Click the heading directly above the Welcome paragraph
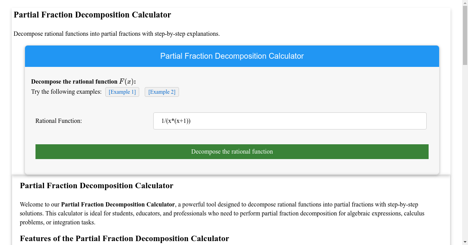This screenshot has height=245, width=468. [x=96, y=185]
